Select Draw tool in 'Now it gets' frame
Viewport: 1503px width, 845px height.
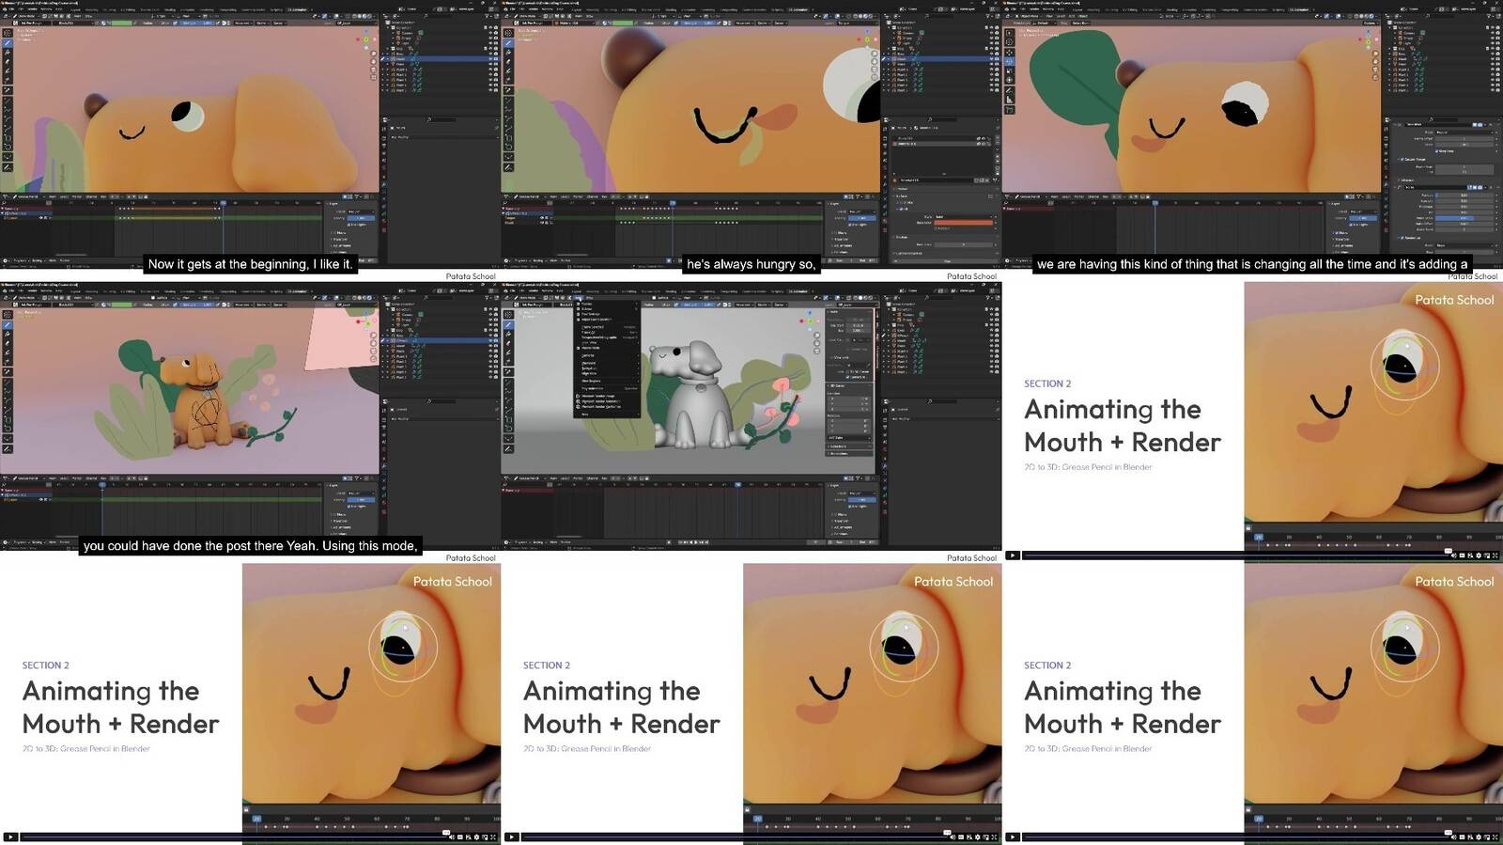click(8, 43)
